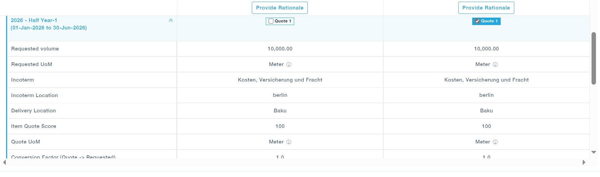Click the horizontal scrollbar left arrow
The width and height of the screenshot is (600, 177).
4,162
